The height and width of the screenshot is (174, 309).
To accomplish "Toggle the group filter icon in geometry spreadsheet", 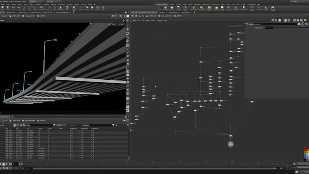I will (x=54, y=125).
